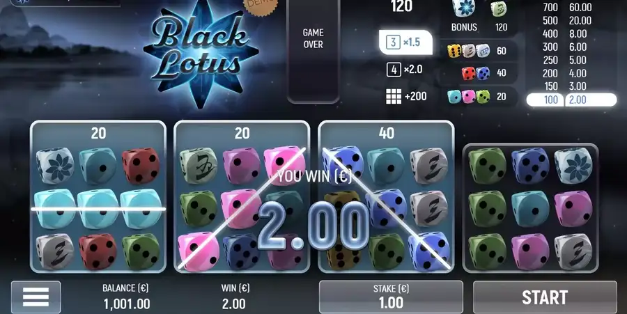This screenshot has height=314, width=627.
Task: Pick the 3 ×1.5 multiplier row
Action: coord(405,42)
